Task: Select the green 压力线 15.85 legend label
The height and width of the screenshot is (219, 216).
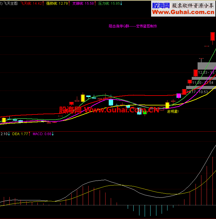Action: 109,3
